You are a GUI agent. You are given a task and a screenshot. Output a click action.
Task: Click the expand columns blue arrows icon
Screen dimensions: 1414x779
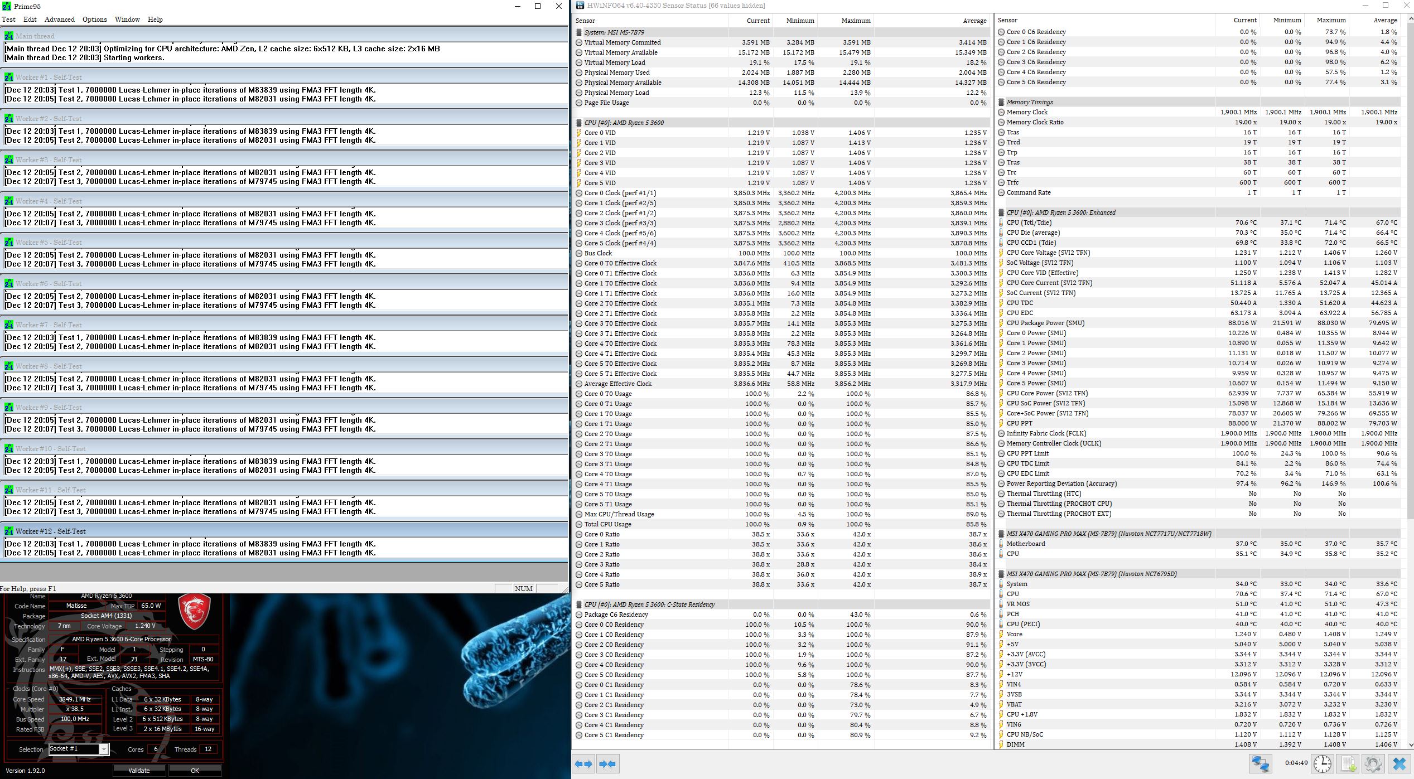pos(583,764)
